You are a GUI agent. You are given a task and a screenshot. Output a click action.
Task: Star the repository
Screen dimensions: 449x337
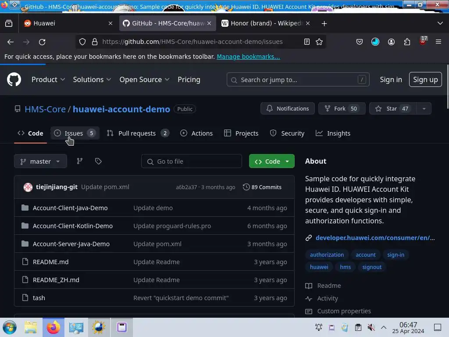(x=393, y=109)
